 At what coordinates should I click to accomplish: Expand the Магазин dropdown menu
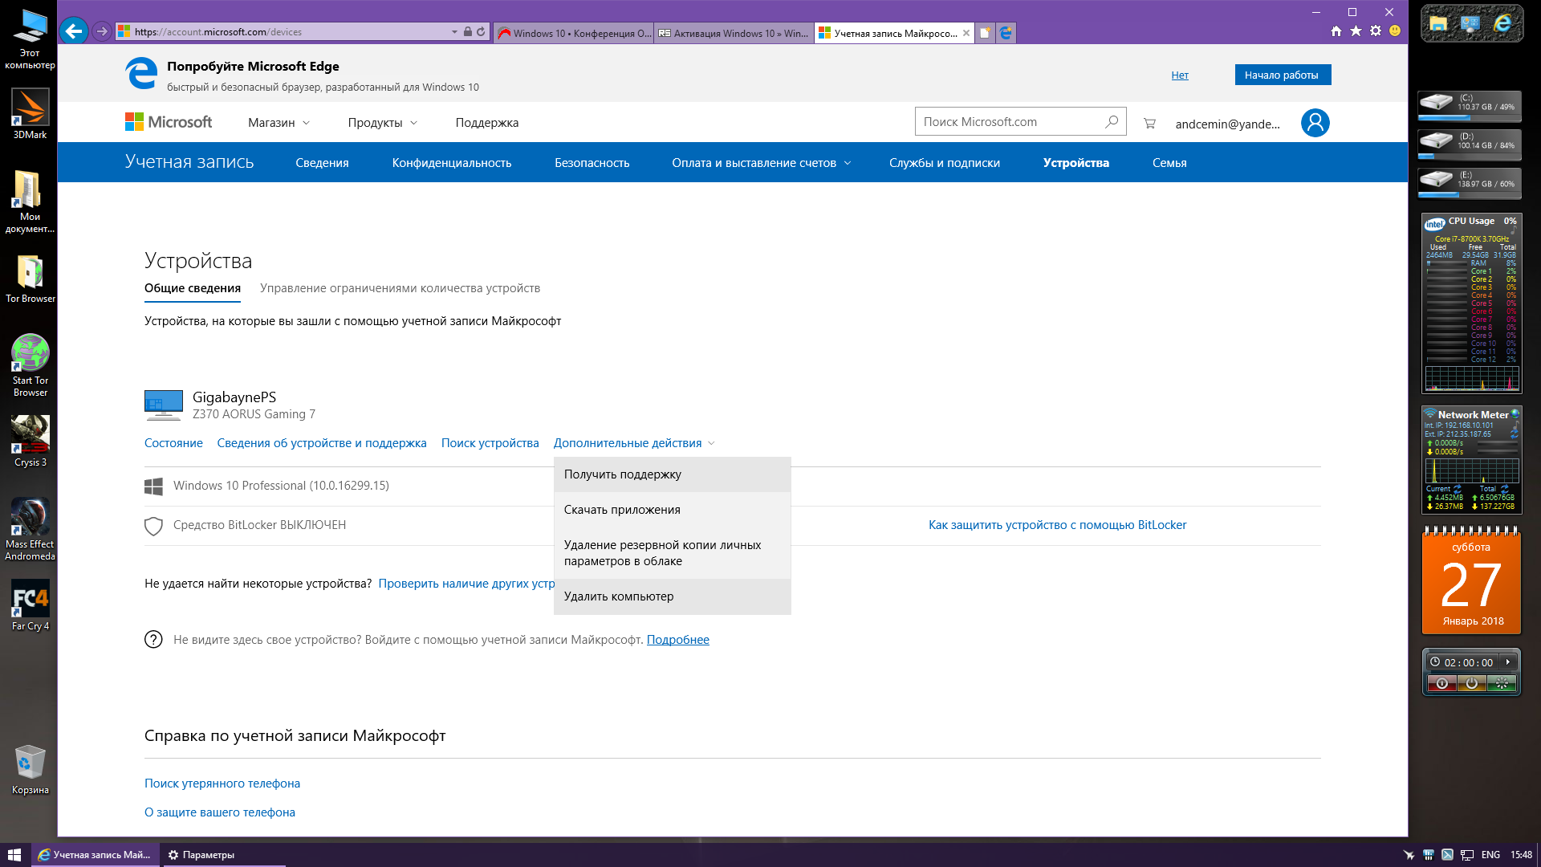tap(279, 123)
